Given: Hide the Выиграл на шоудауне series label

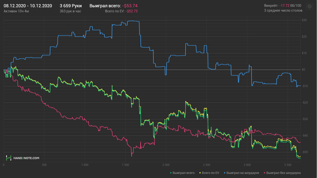Looking at the screenshot, I should (x=243, y=173).
